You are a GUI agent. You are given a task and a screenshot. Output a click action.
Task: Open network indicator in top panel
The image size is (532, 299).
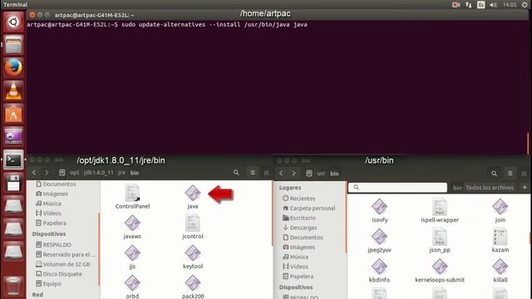(469, 4)
